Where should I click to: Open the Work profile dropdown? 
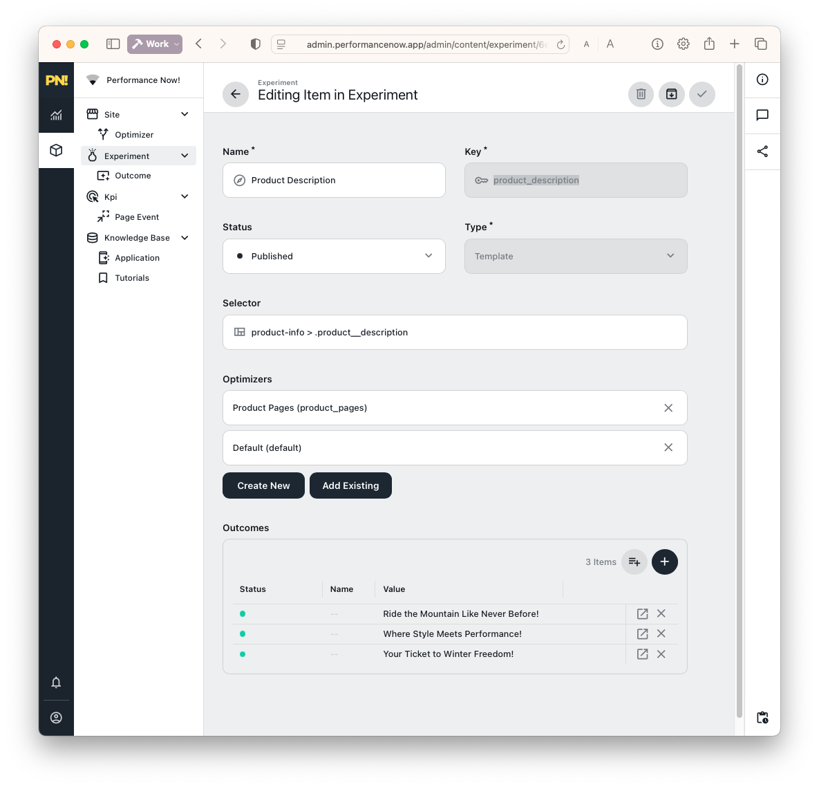[155, 44]
